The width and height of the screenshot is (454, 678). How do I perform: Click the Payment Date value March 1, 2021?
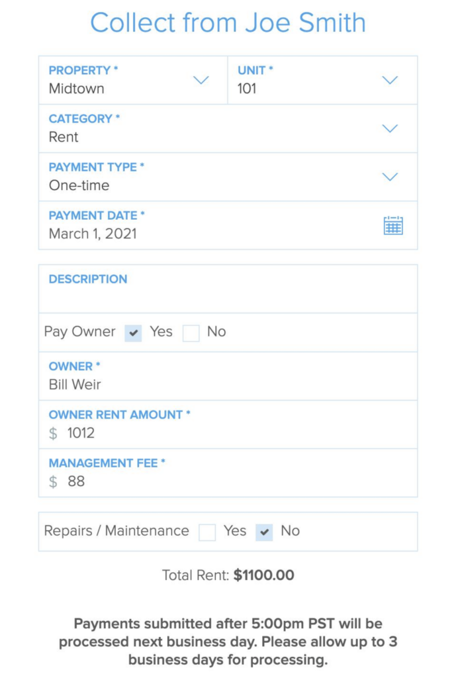(x=93, y=234)
